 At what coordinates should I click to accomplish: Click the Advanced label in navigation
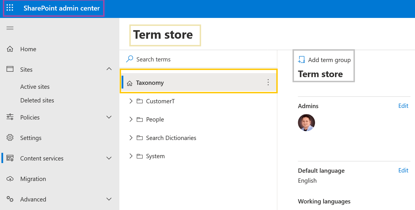point(33,199)
